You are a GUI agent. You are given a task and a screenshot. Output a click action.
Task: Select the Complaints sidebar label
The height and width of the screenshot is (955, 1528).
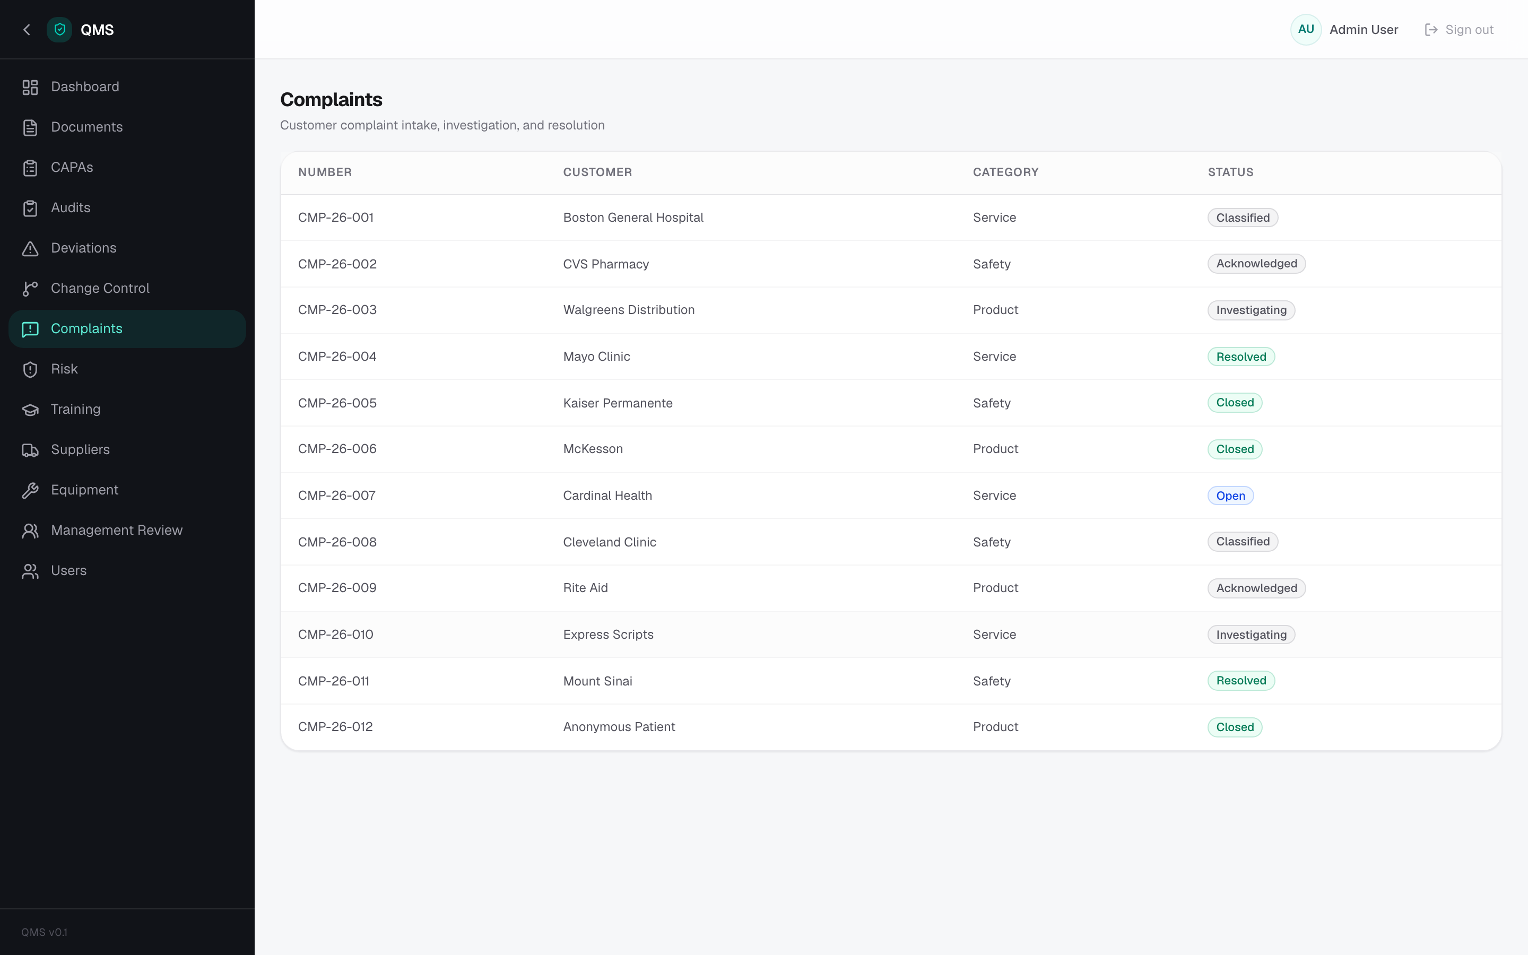[x=86, y=329]
